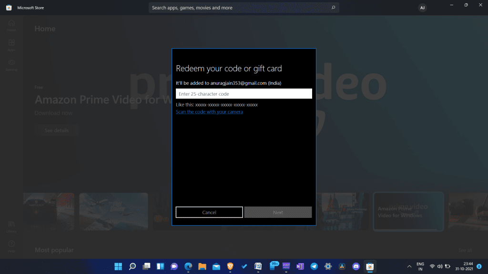This screenshot has width=488, height=274.
Task: Click the 25-character code input field
Action: click(244, 94)
